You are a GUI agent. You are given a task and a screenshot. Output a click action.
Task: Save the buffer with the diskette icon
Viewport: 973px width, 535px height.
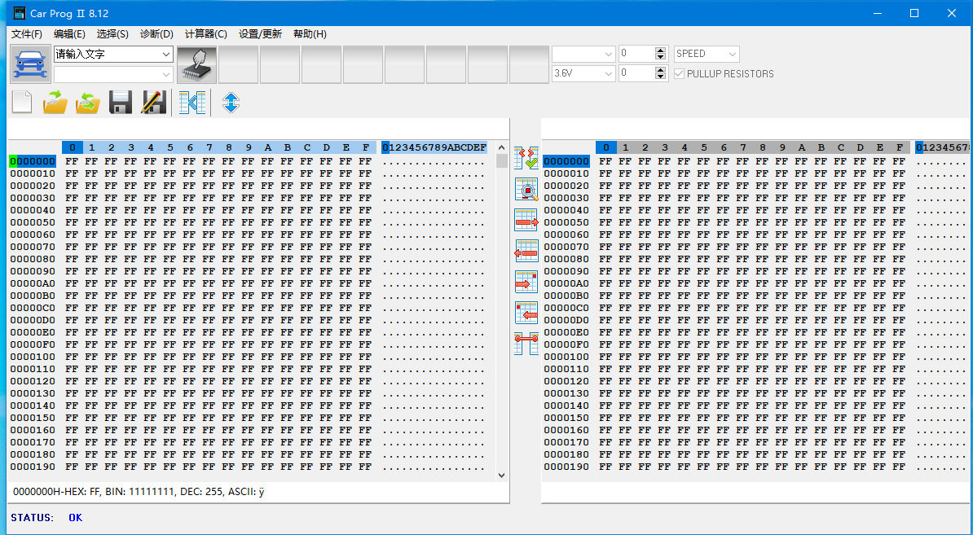(x=120, y=102)
